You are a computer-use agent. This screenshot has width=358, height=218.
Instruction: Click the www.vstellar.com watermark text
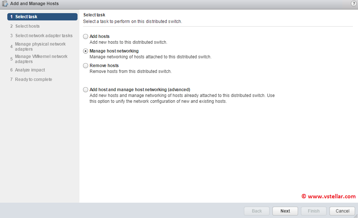click(x=331, y=196)
